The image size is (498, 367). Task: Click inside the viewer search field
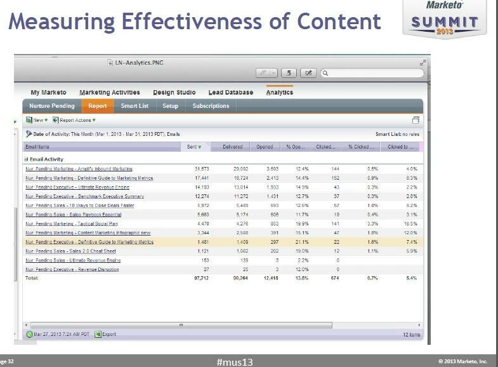[x=372, y=73]
